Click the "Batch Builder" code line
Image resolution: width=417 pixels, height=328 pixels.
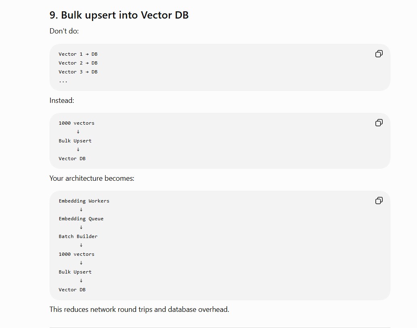coord(78,236)
